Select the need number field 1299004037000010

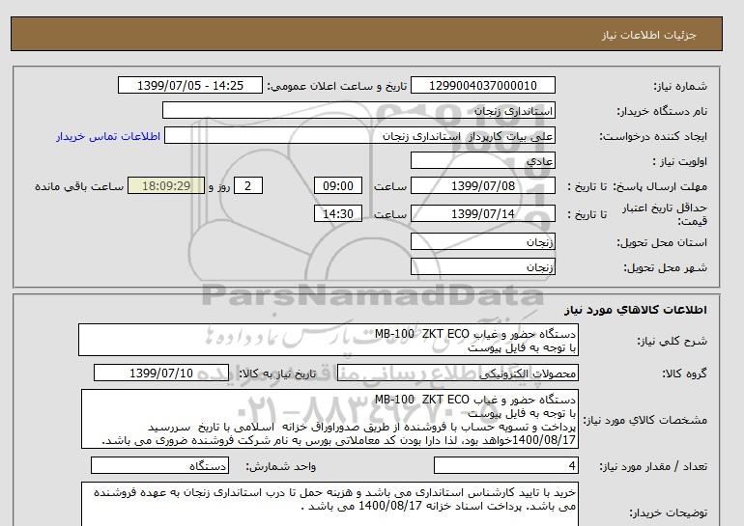pos(482,85)
